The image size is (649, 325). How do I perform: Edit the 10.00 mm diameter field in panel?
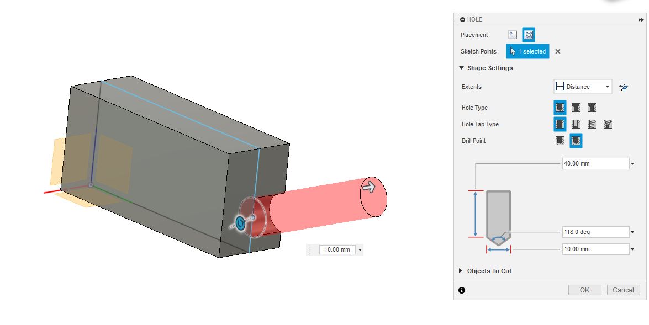click(595, 249)
